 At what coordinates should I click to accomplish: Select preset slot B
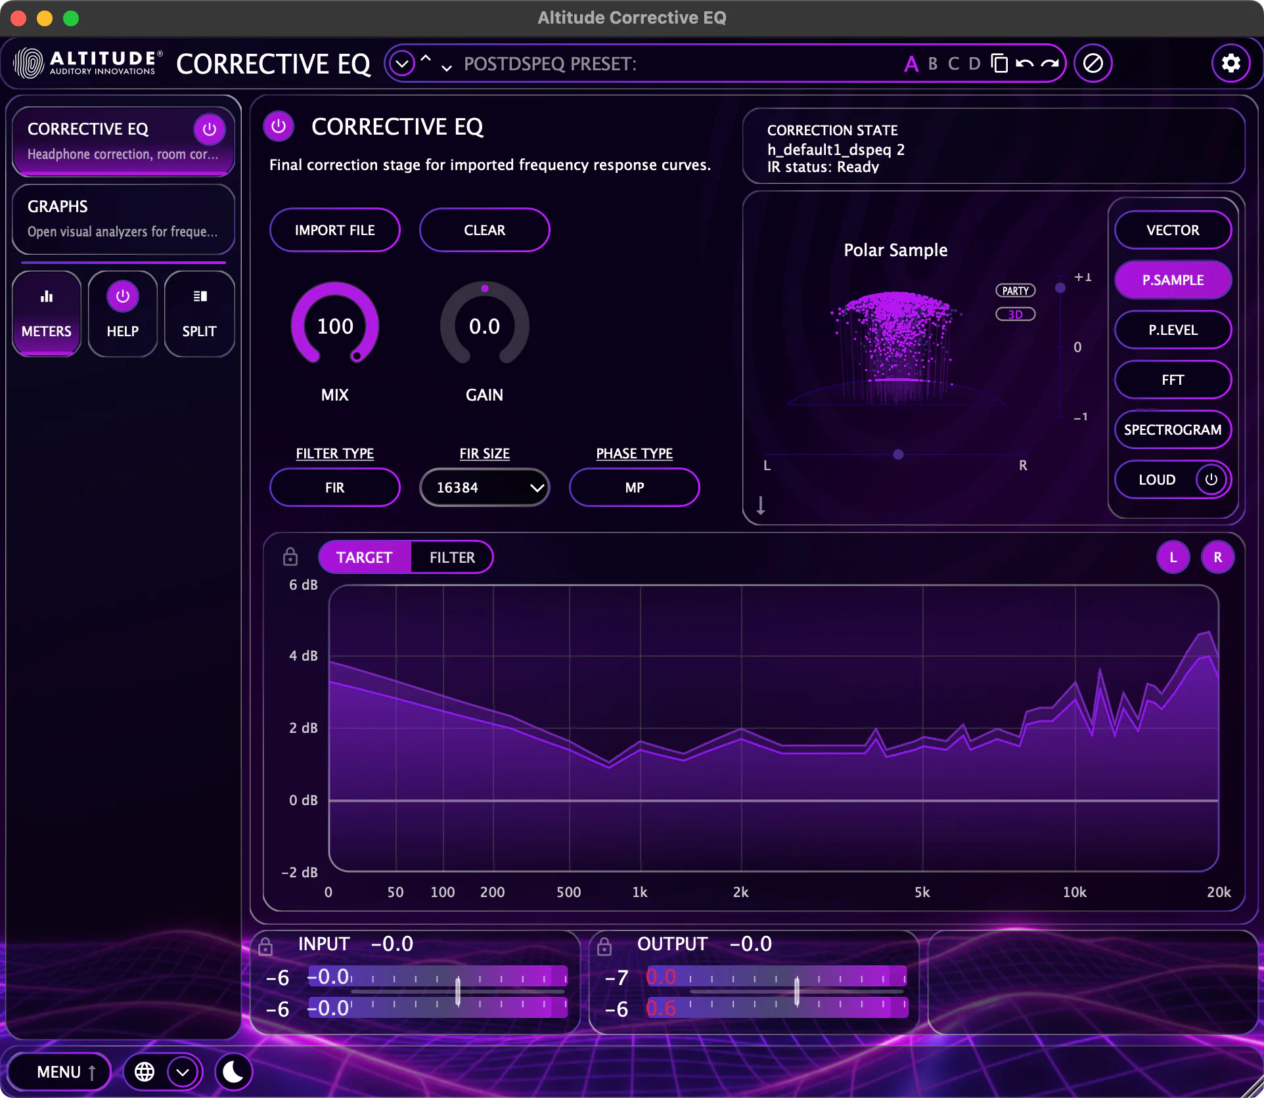[x=933, y=64]
